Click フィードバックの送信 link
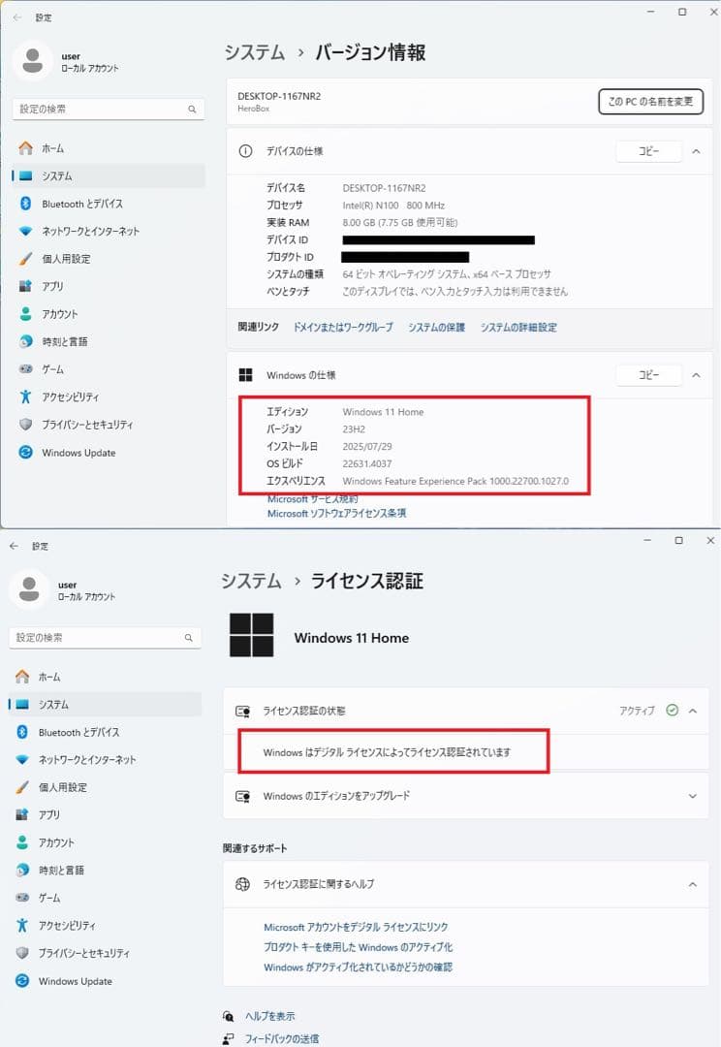Screen dimensions: 721x1047 click(x=282, y=1039)
